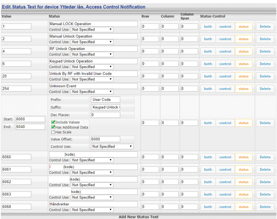Select 'status' for value 4 row

(243, 51)
